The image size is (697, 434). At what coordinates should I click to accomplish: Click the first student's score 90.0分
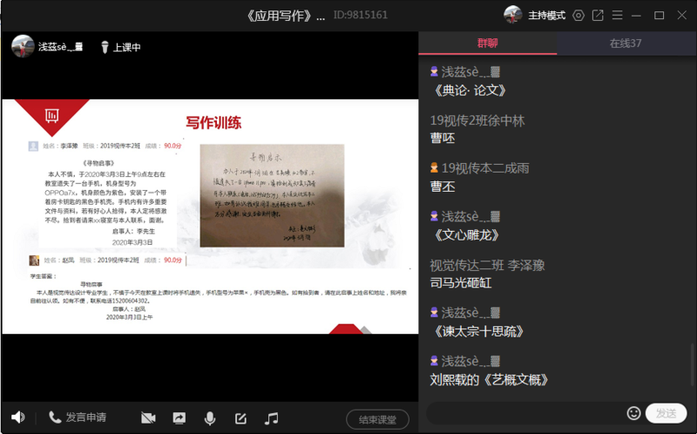173,146
